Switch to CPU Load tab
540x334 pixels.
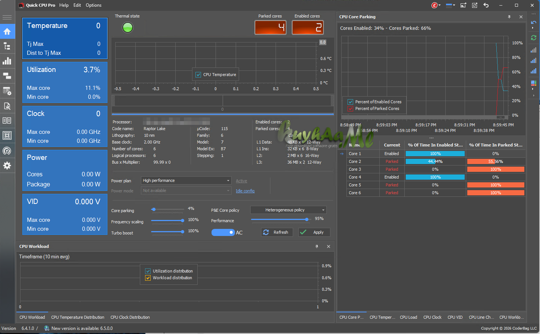408,317
